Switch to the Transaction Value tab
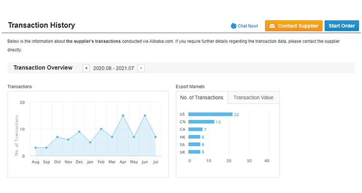The height and width of the screenshot is (193, 362). (x=253, y=97)
